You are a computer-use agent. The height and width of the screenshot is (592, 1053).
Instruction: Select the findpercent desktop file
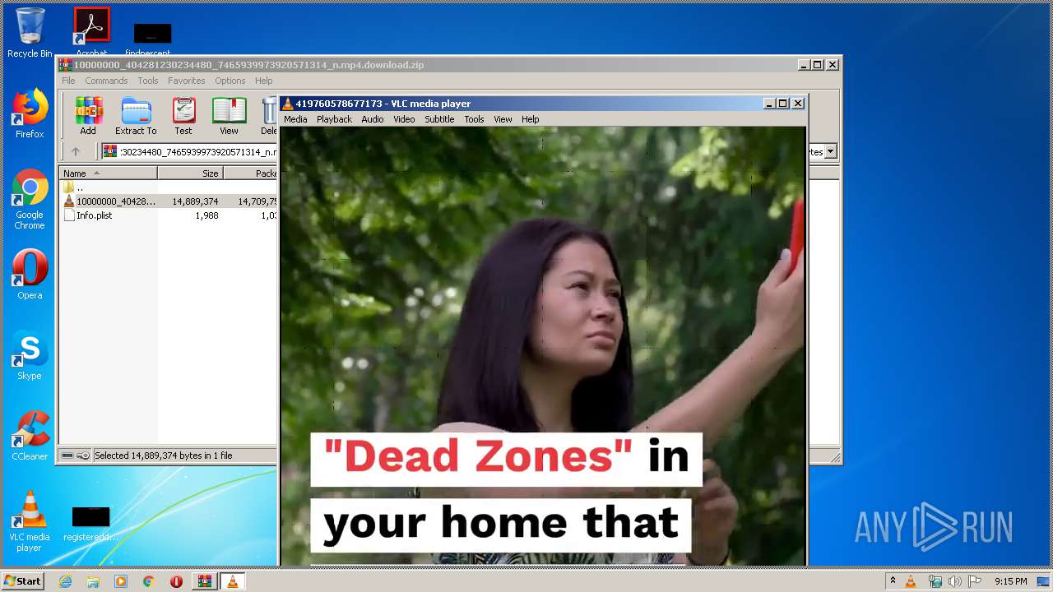pos(152,39)
